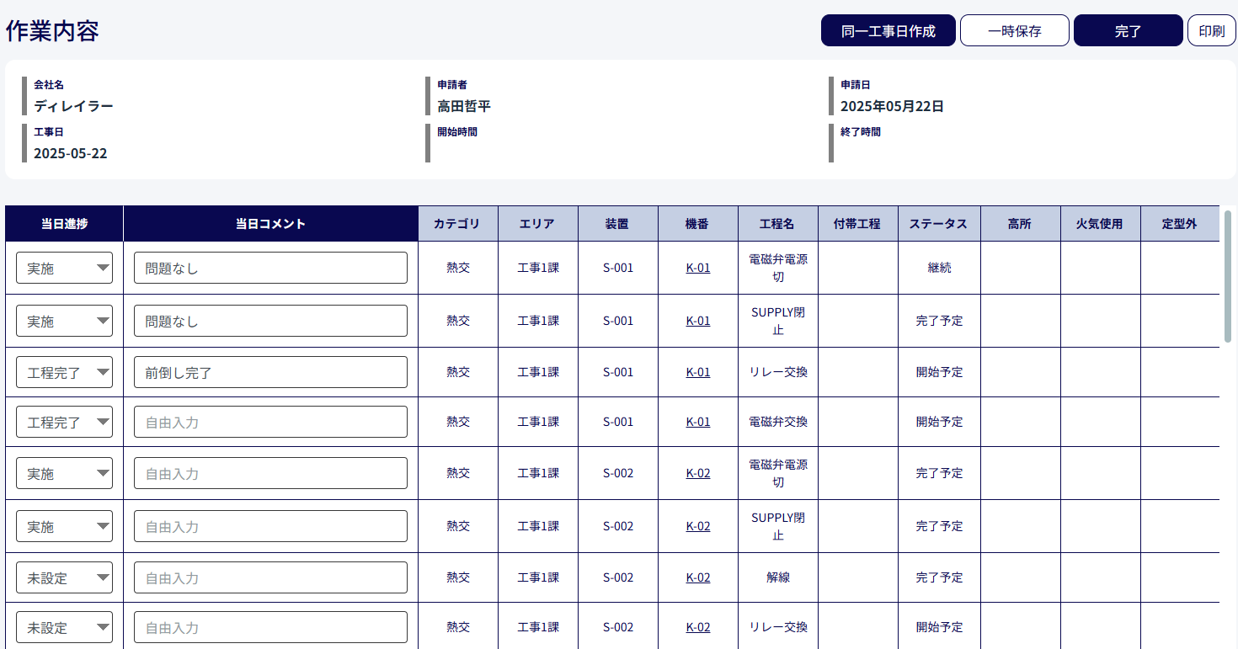Screen dimensions: 1238x649
Task: Open K-02 link in S-002 SUPPLY閉止 row
Action: [x=698, y=526]
